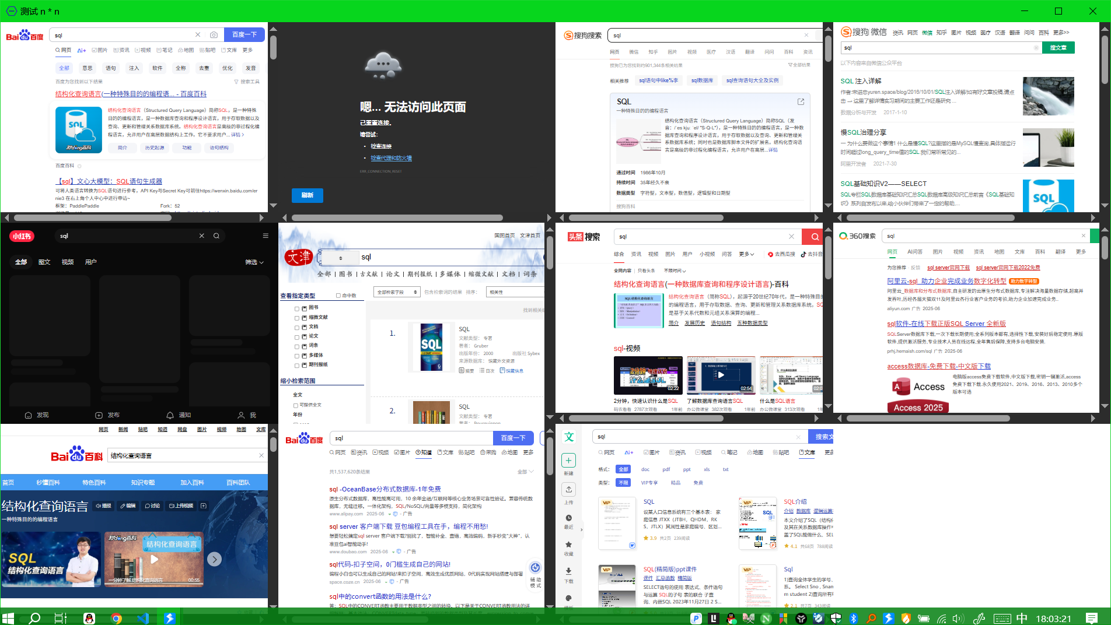The height and width of the screenshot is (625, 1111).
Task: Open Xiaohongshu 通知 bell icon
Action: (170, 415)
